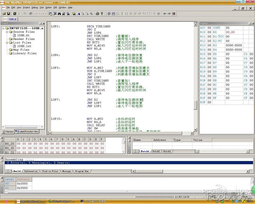The height and width of the screenshot is (204, 255).
Task: Click the code editor vertical scrollbar thumb
Action: click(195, 105)
